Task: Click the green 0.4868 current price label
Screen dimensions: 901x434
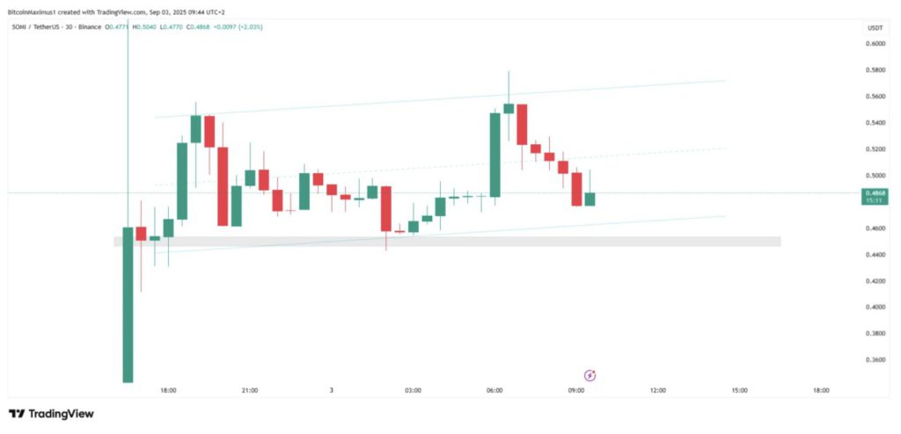Action: (x=875, y=192)
